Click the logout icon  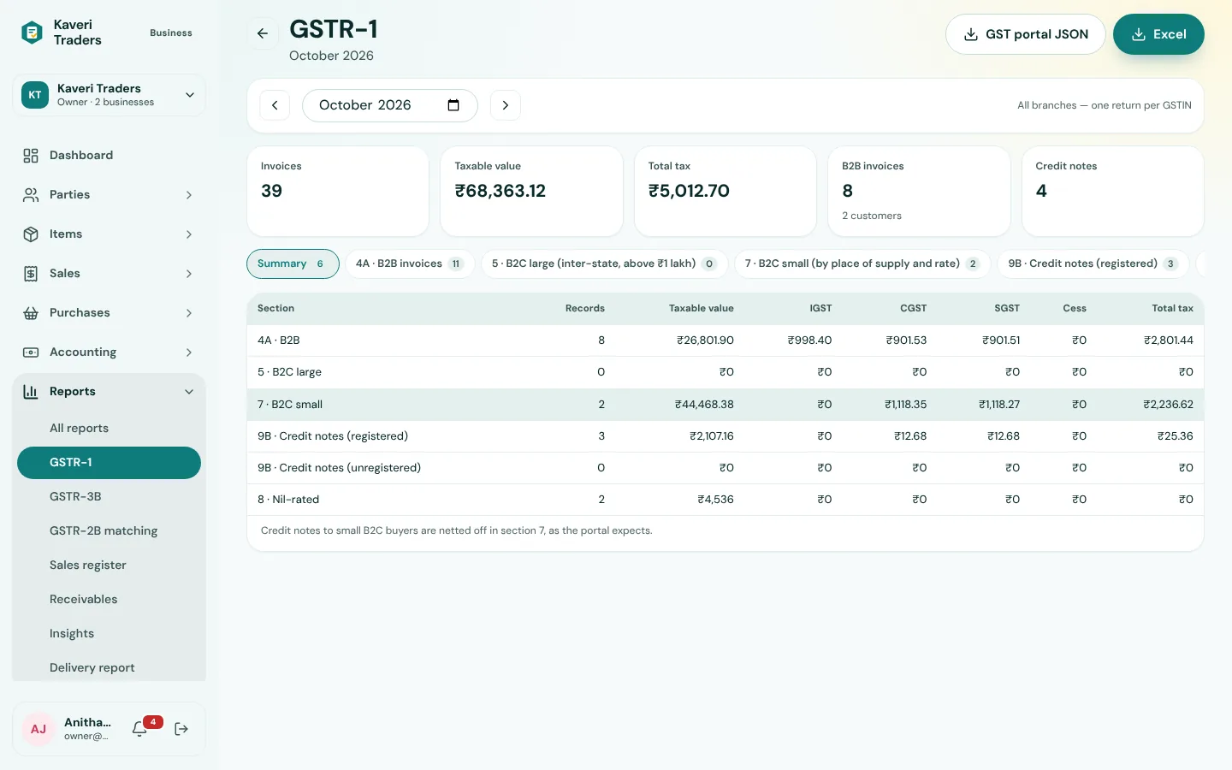[181, 729]
